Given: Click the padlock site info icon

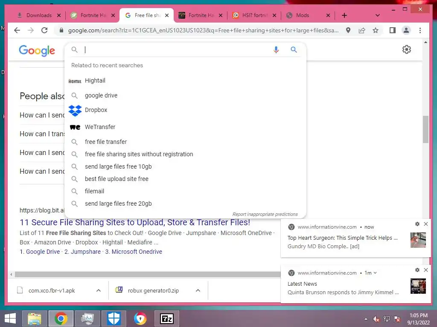Looking at the screenshot, I should pos(61,30).
